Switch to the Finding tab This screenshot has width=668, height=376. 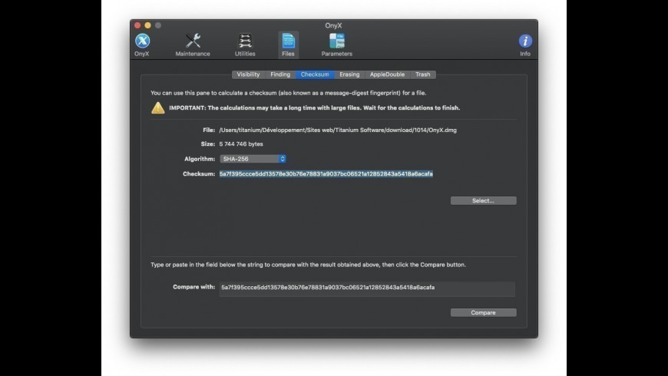coord(280,74)
